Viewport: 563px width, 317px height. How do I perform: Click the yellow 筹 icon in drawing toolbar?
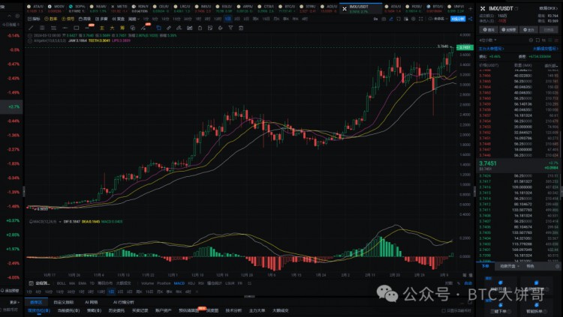[x=122, y=28]
